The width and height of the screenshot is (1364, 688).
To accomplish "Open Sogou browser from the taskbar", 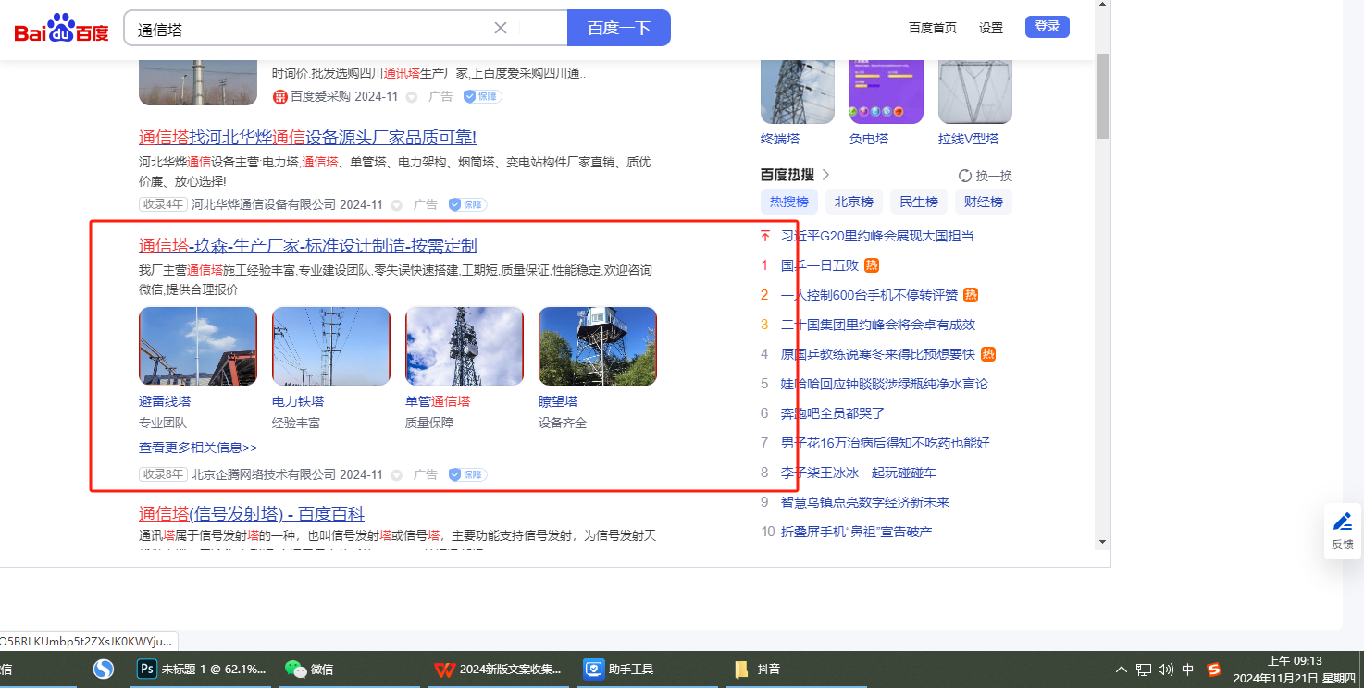I will pyautogui.click(x=104, y=669).
